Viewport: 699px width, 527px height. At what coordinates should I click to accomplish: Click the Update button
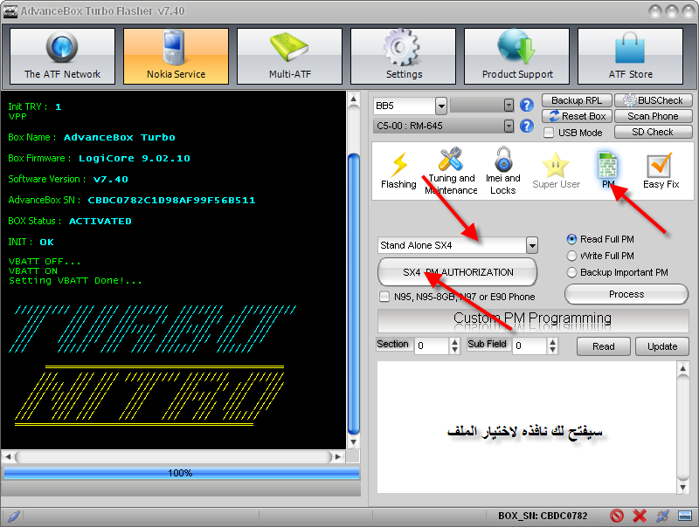pos(662,346)
